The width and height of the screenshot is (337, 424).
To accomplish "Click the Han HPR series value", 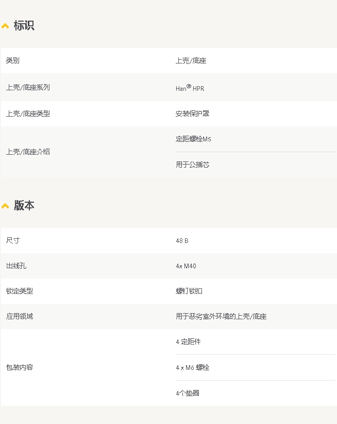I will click(x=190, y=88).
